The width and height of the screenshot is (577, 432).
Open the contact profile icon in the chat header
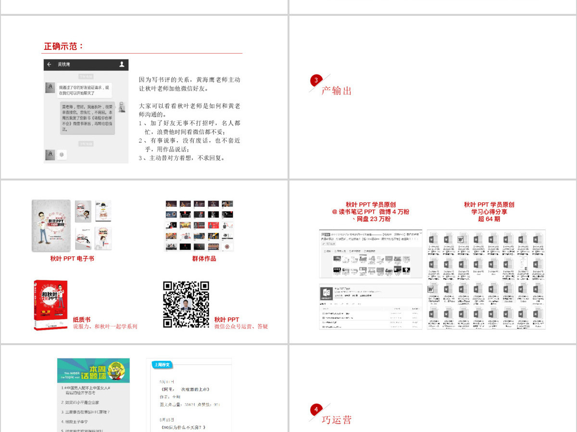click(122, 64)
